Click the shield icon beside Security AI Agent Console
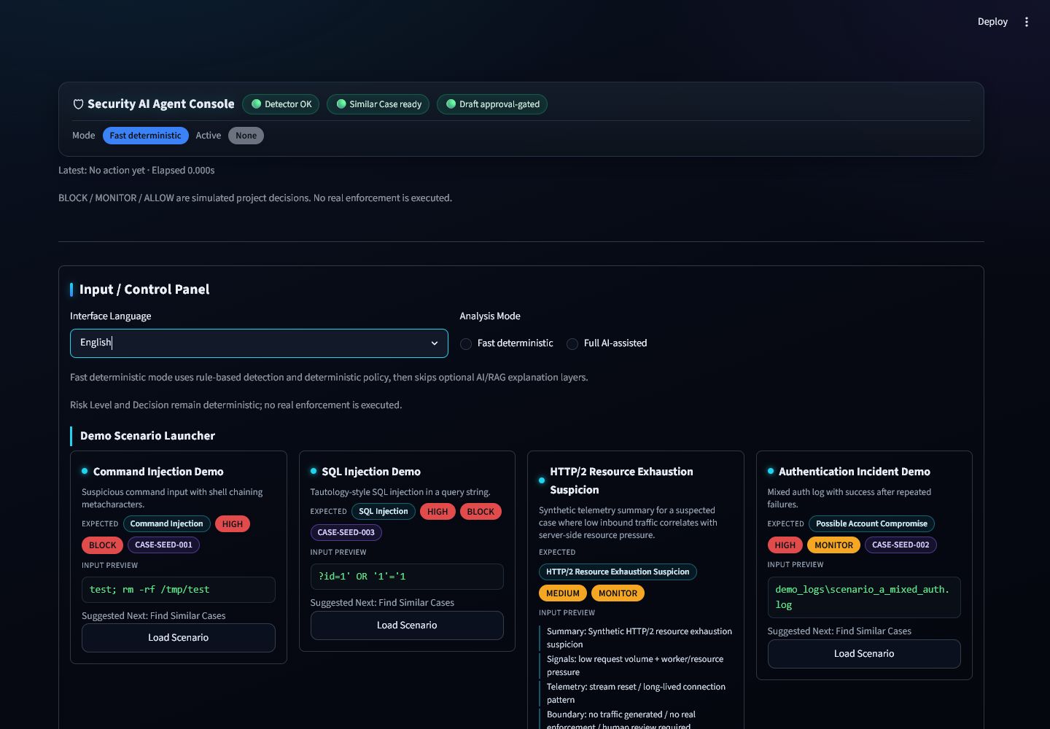 pyautogui.click(x=78, y=104)
